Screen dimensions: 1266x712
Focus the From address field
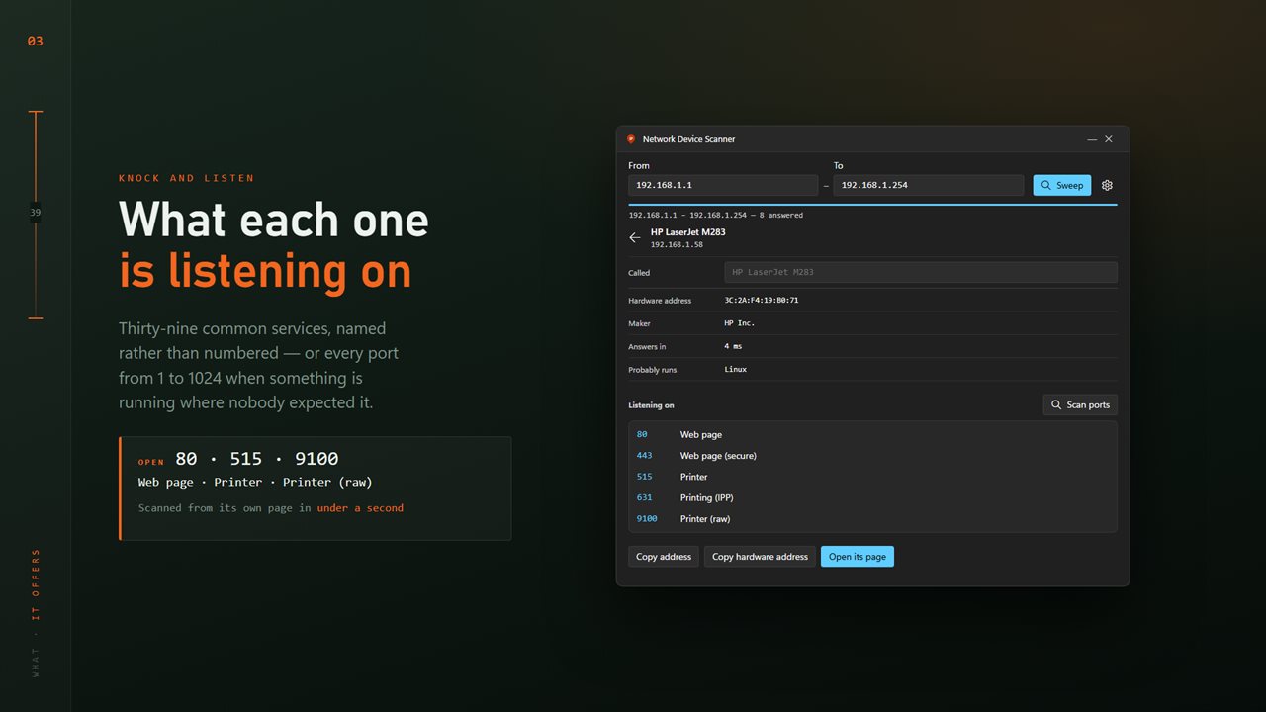coord(723,185)
